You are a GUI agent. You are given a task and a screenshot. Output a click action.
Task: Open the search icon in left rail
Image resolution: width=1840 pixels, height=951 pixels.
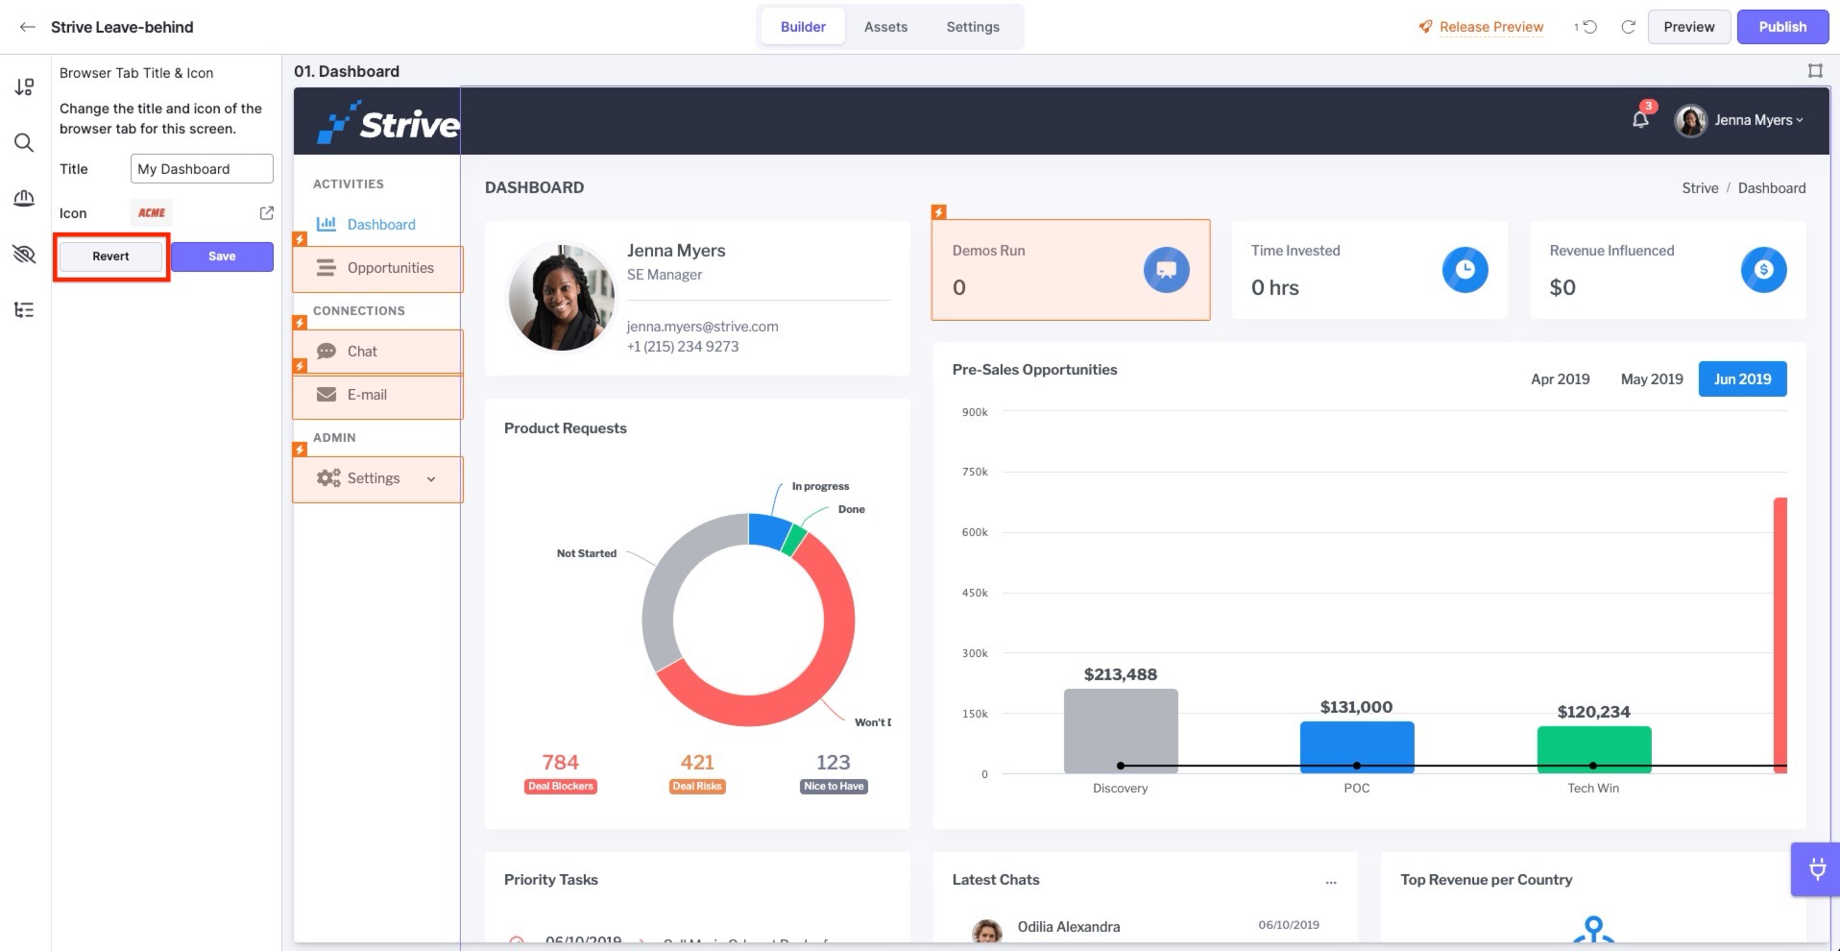point(24,143)
